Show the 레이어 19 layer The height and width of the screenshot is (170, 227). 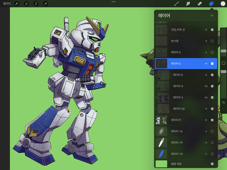click(212, 143)
